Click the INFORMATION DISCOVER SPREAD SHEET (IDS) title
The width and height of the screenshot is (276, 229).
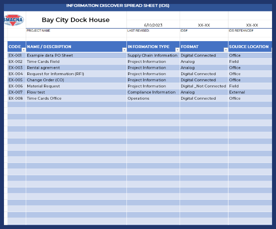[x=118, y=6]
